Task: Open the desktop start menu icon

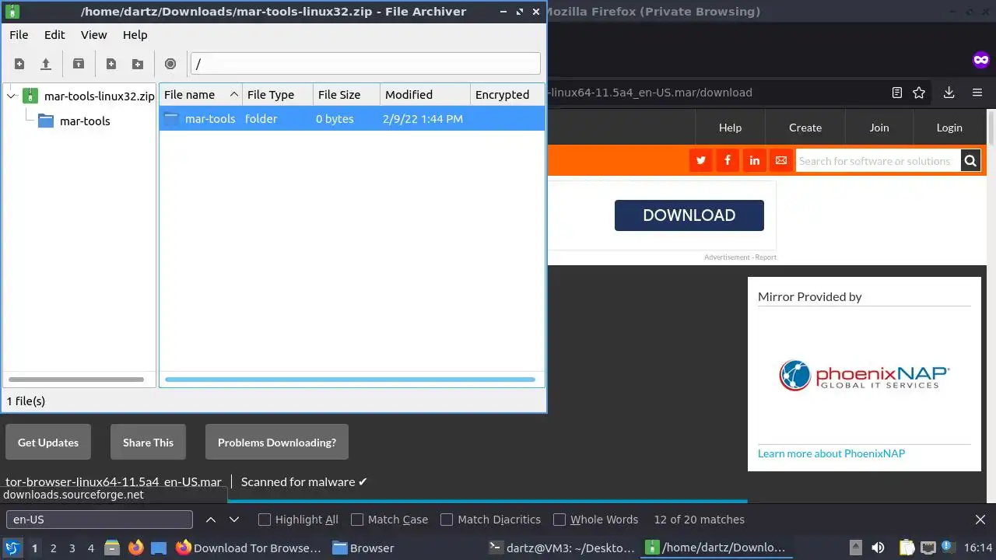Action: pos(12,548)
